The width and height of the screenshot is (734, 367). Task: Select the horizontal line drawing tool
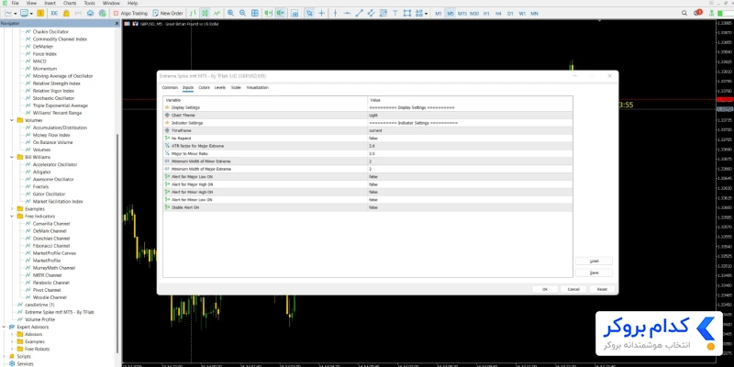(x=348, y=13)
